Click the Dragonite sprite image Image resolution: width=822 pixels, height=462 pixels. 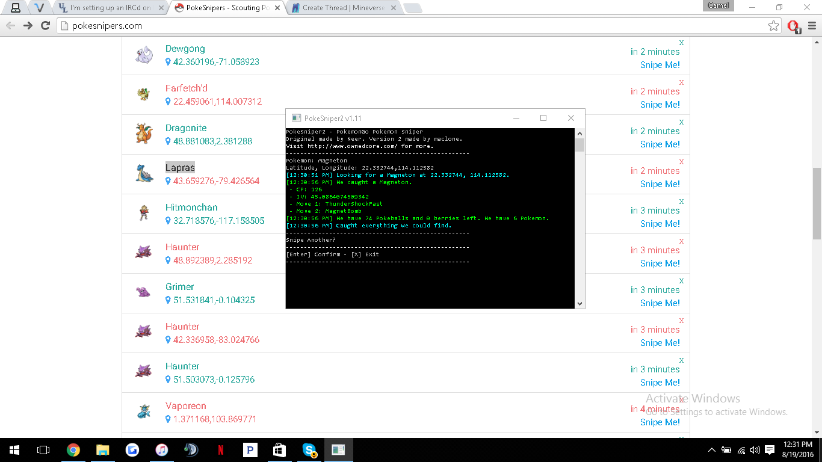(144, 134)
